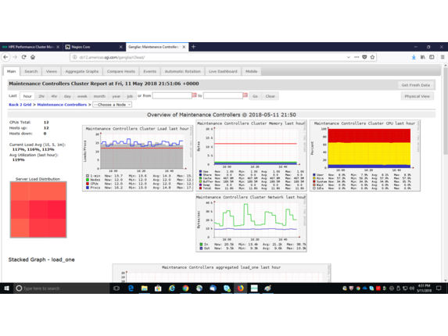448x336 pixels.
Task: Open the Cluster CPU last hour graph
Action: tap(365, 155)
